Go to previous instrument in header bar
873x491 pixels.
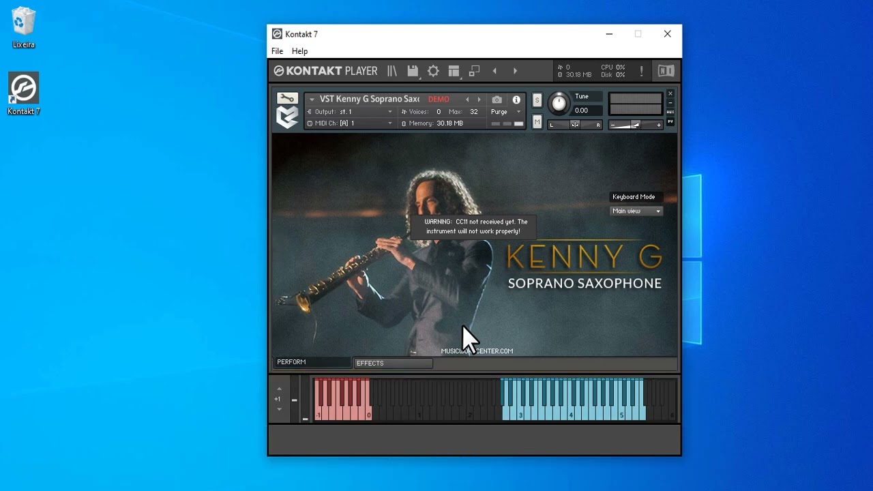coord(494,71)
